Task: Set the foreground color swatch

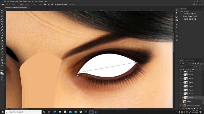Action: tap(1, 73)
